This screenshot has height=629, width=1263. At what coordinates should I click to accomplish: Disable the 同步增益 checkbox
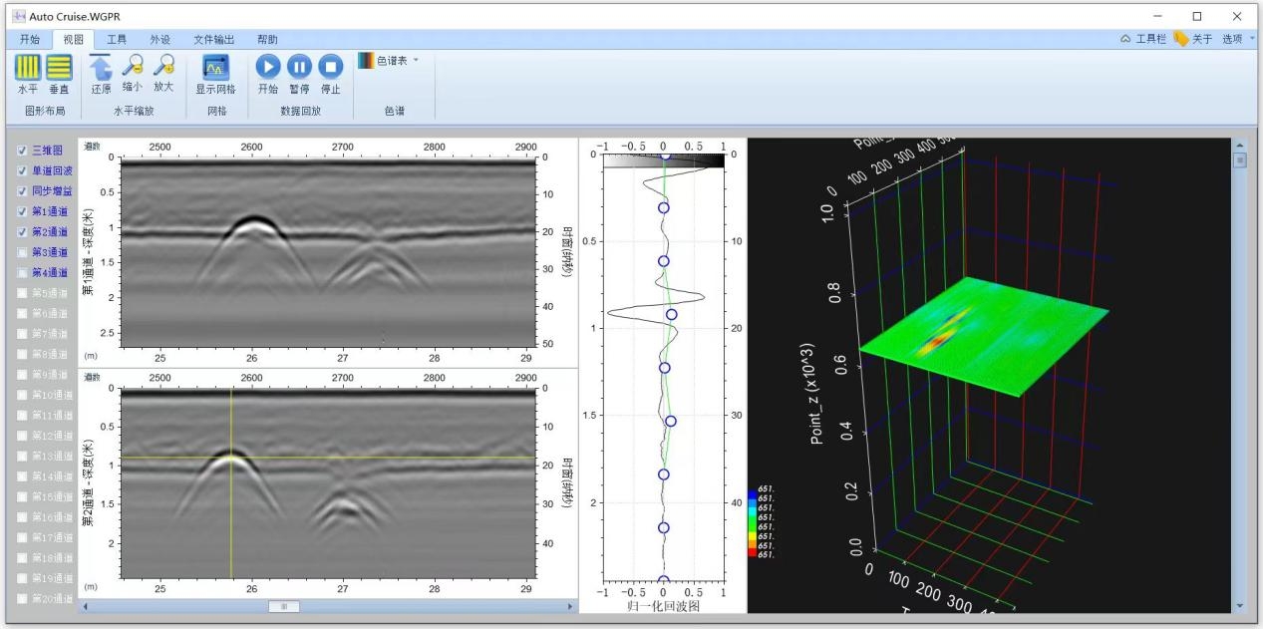22,190
